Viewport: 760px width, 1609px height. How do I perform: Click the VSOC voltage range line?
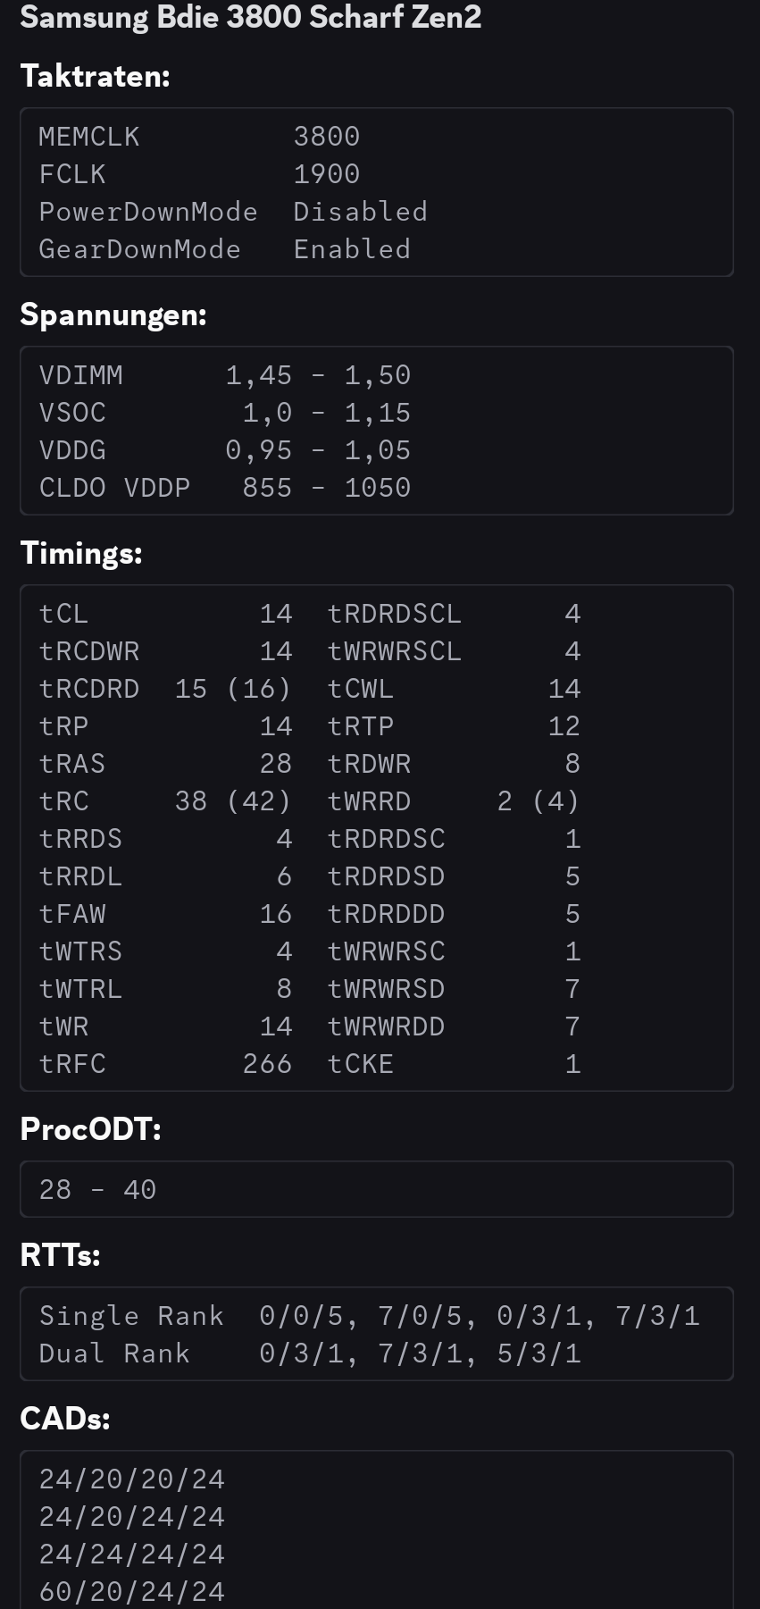coord(225,412)
